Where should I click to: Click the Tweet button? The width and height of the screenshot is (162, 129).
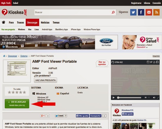pos(59,116)
